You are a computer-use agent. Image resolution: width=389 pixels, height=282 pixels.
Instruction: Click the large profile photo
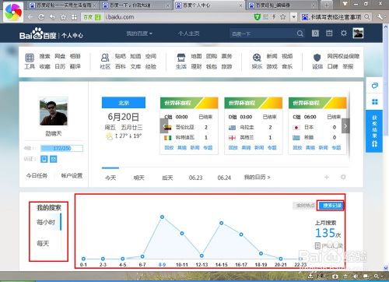tap(54, 111)
